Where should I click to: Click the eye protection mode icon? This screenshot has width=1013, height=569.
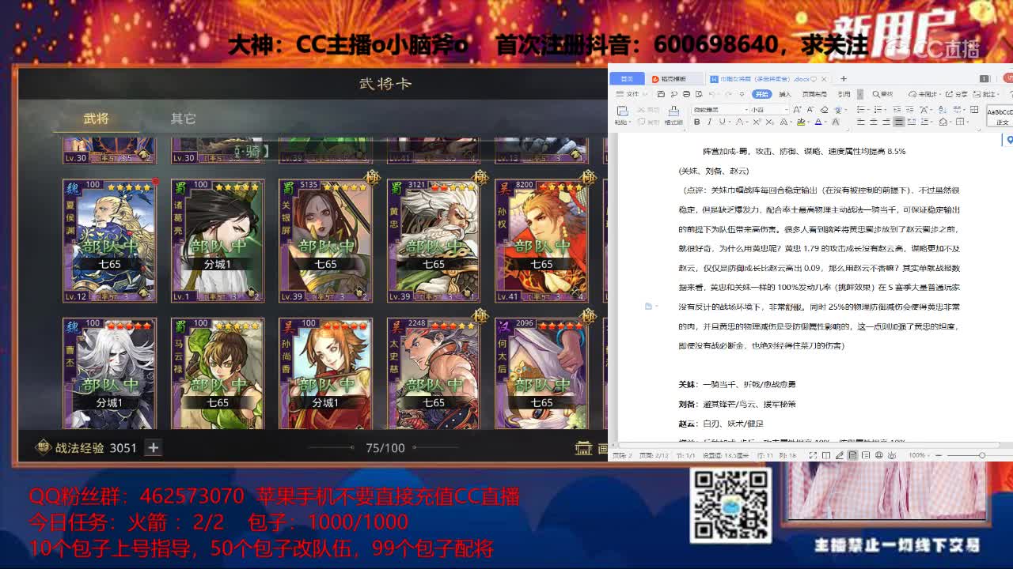click(x=892, y=455)
